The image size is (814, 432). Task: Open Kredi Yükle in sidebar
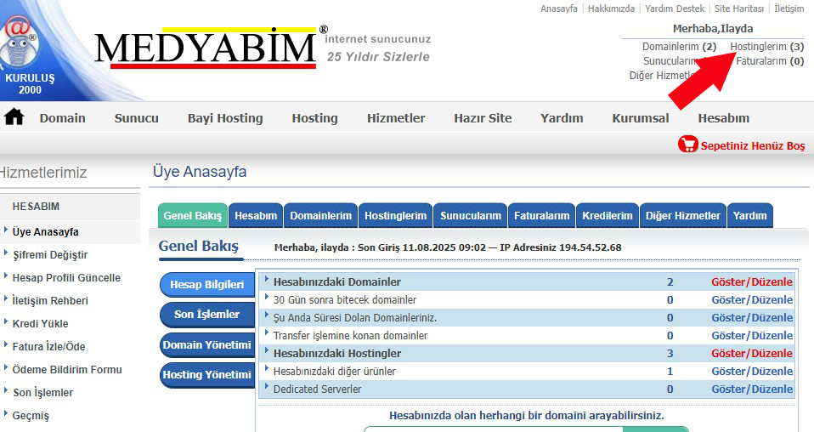(41, 323)
